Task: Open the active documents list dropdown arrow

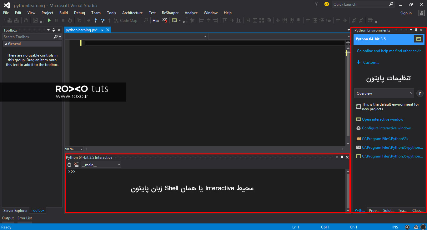Action: click(349, 30)
